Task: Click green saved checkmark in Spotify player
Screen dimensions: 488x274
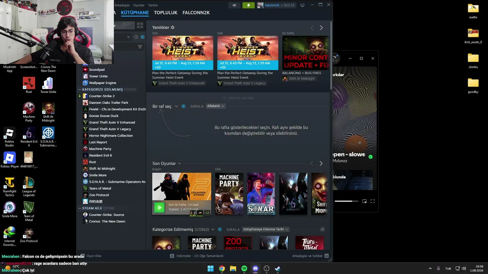Action: (x=371, y=157)
